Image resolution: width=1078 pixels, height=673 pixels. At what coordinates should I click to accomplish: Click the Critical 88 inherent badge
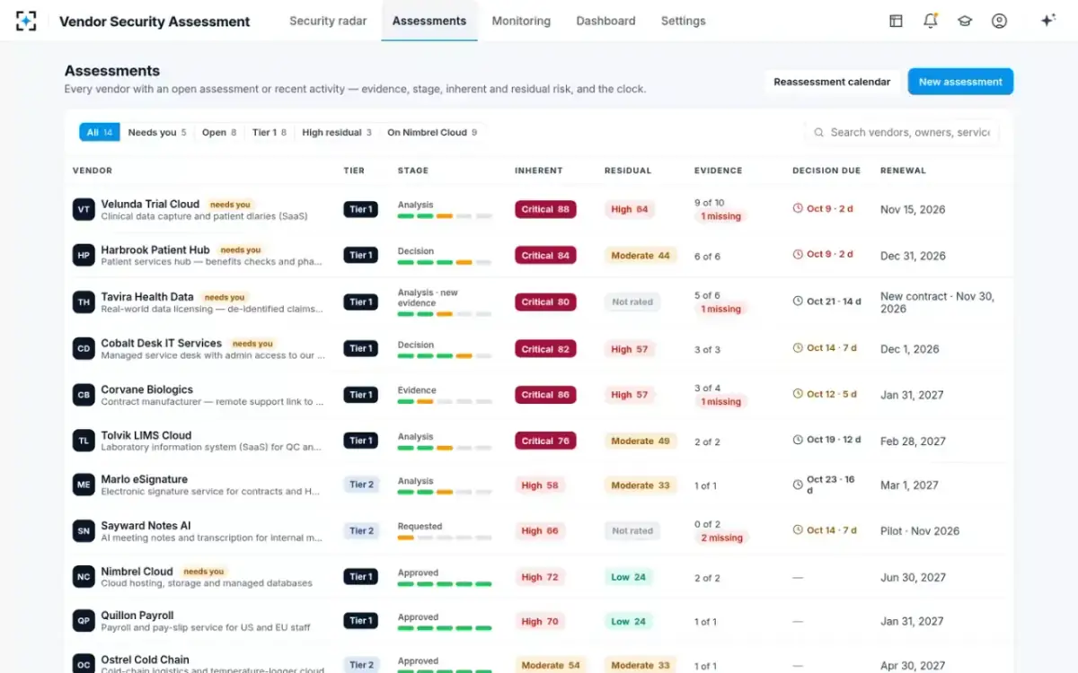tap(545, 209)
